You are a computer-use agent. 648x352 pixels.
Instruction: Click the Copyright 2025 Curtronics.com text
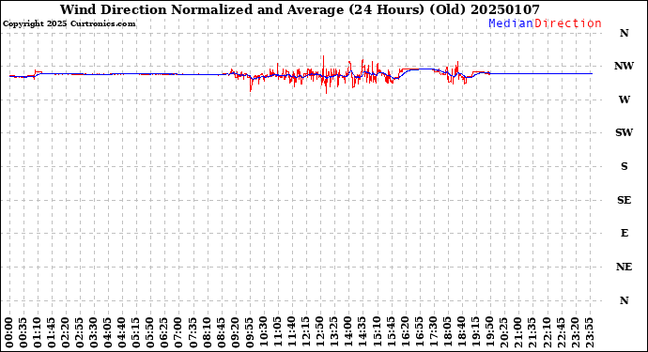pos(69,24)
